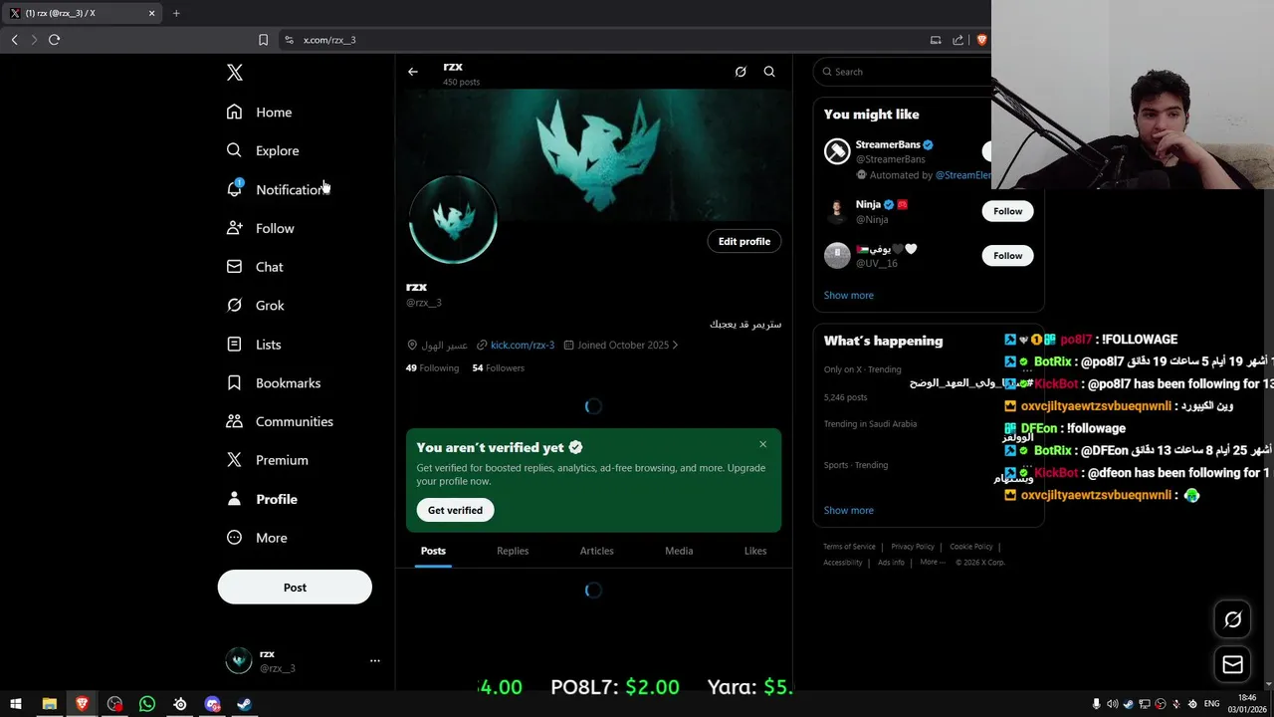The image size is (1274, 717).
Task: Open the 49 Following list
Action: point(432,367)
